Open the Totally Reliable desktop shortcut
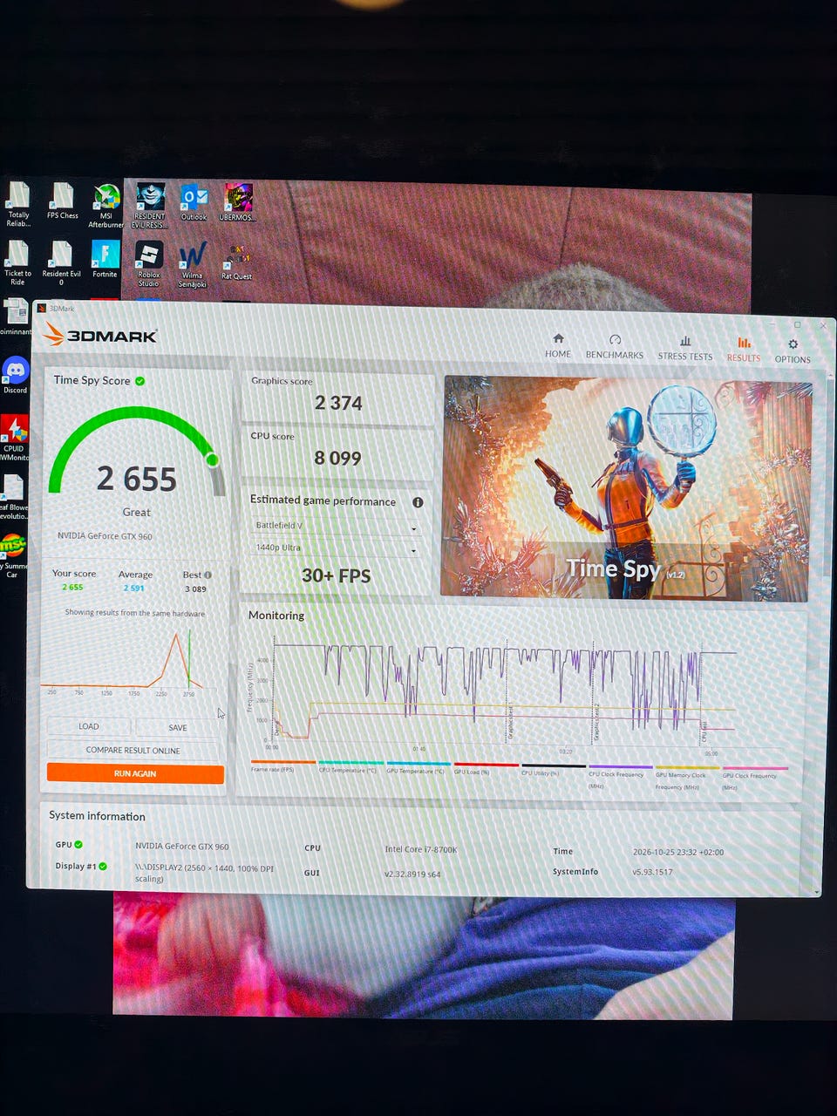 18,204
